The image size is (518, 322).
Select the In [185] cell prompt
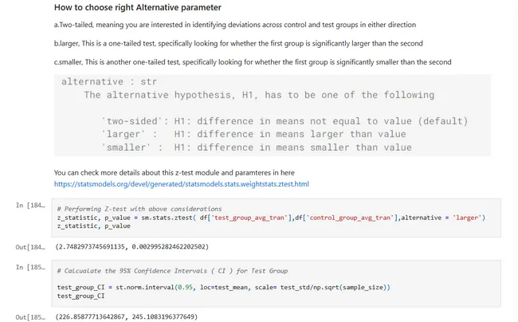coord(31,267)
